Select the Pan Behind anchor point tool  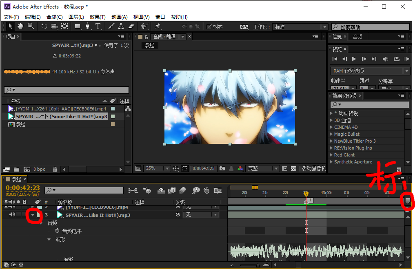(x=64, y=26)
